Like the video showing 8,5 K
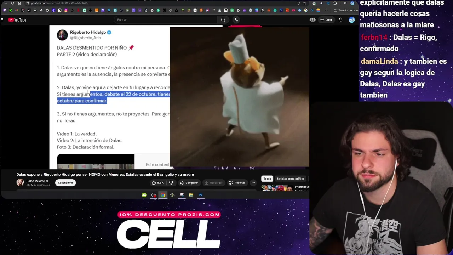 (x=158, y=183)
